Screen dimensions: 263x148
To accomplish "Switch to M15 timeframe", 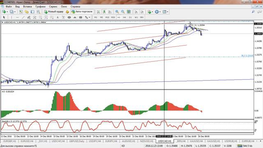I will point(107,17).
